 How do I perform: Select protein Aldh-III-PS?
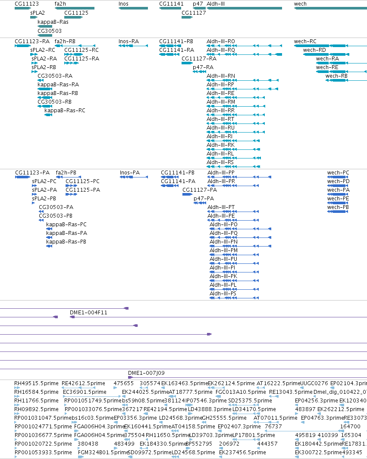(x=234, y=298)
